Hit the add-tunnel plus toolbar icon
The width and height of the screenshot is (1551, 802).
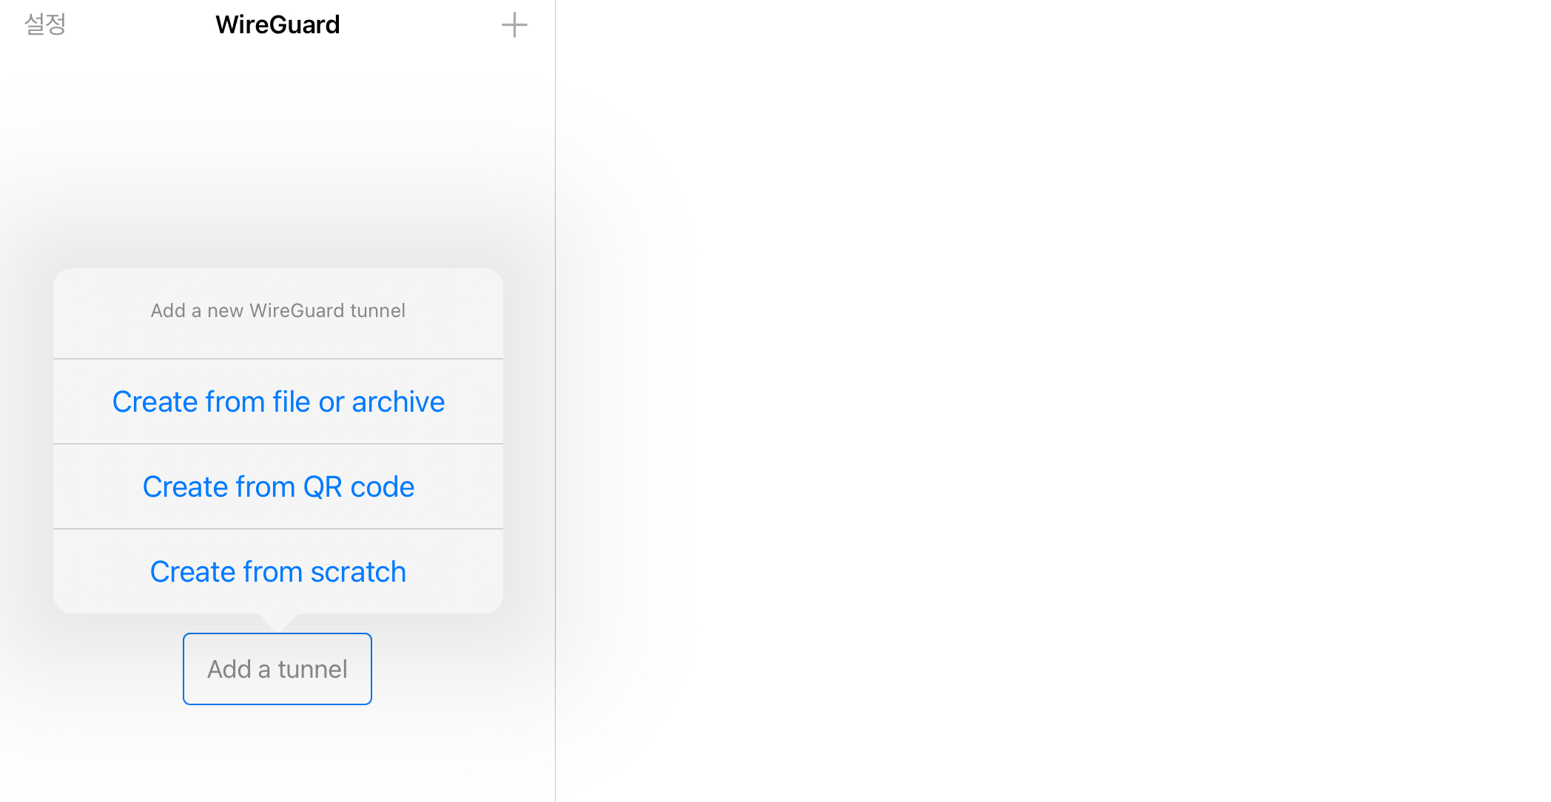pos(514,25)
